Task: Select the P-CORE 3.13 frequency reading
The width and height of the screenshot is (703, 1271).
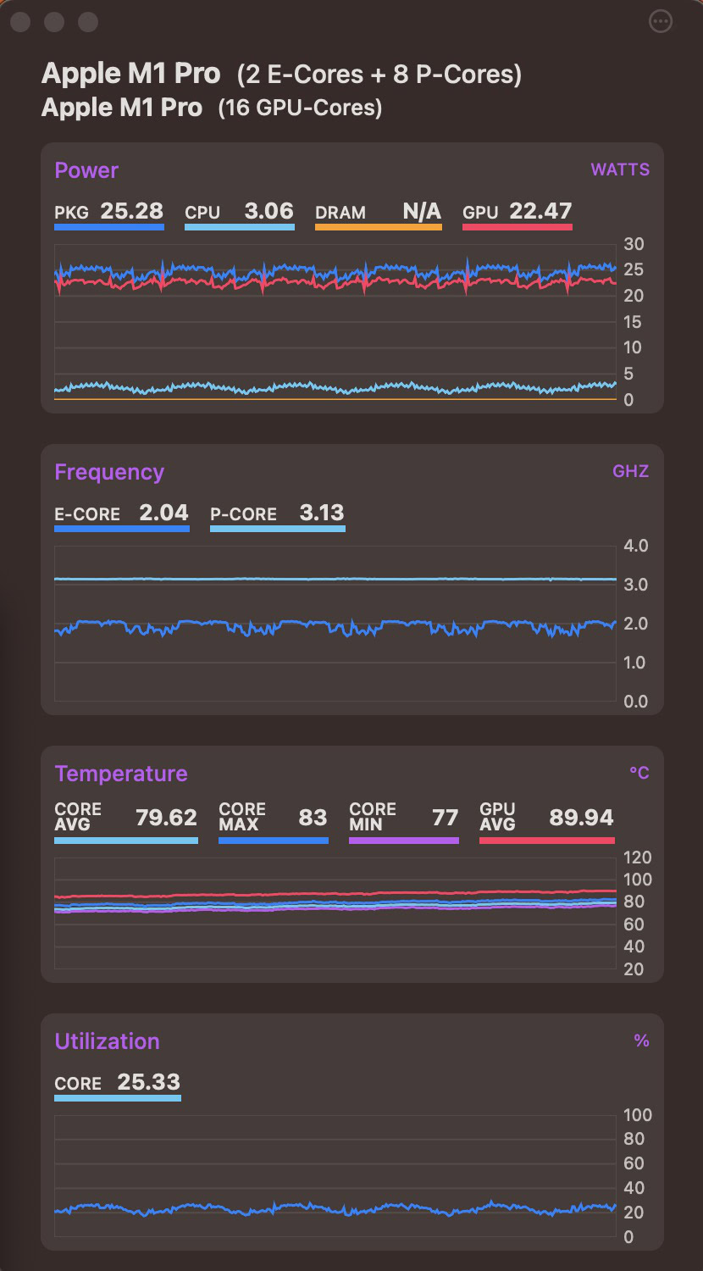Action: pyautogui.click(x=278, y=516)
